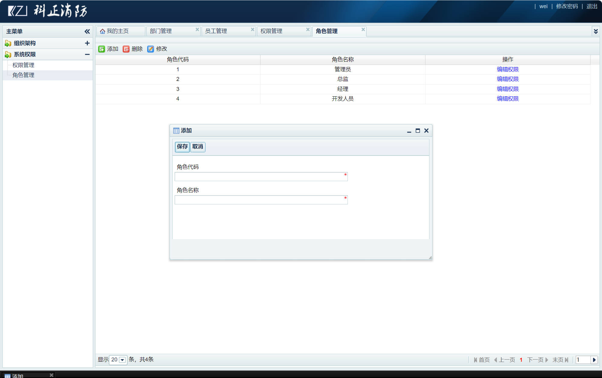Open the page size dropdown showing 20
Viewport: 602px width, 378px height.
click(x=122, y=360)
